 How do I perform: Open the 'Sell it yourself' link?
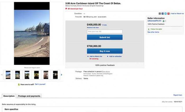[40, 84]
